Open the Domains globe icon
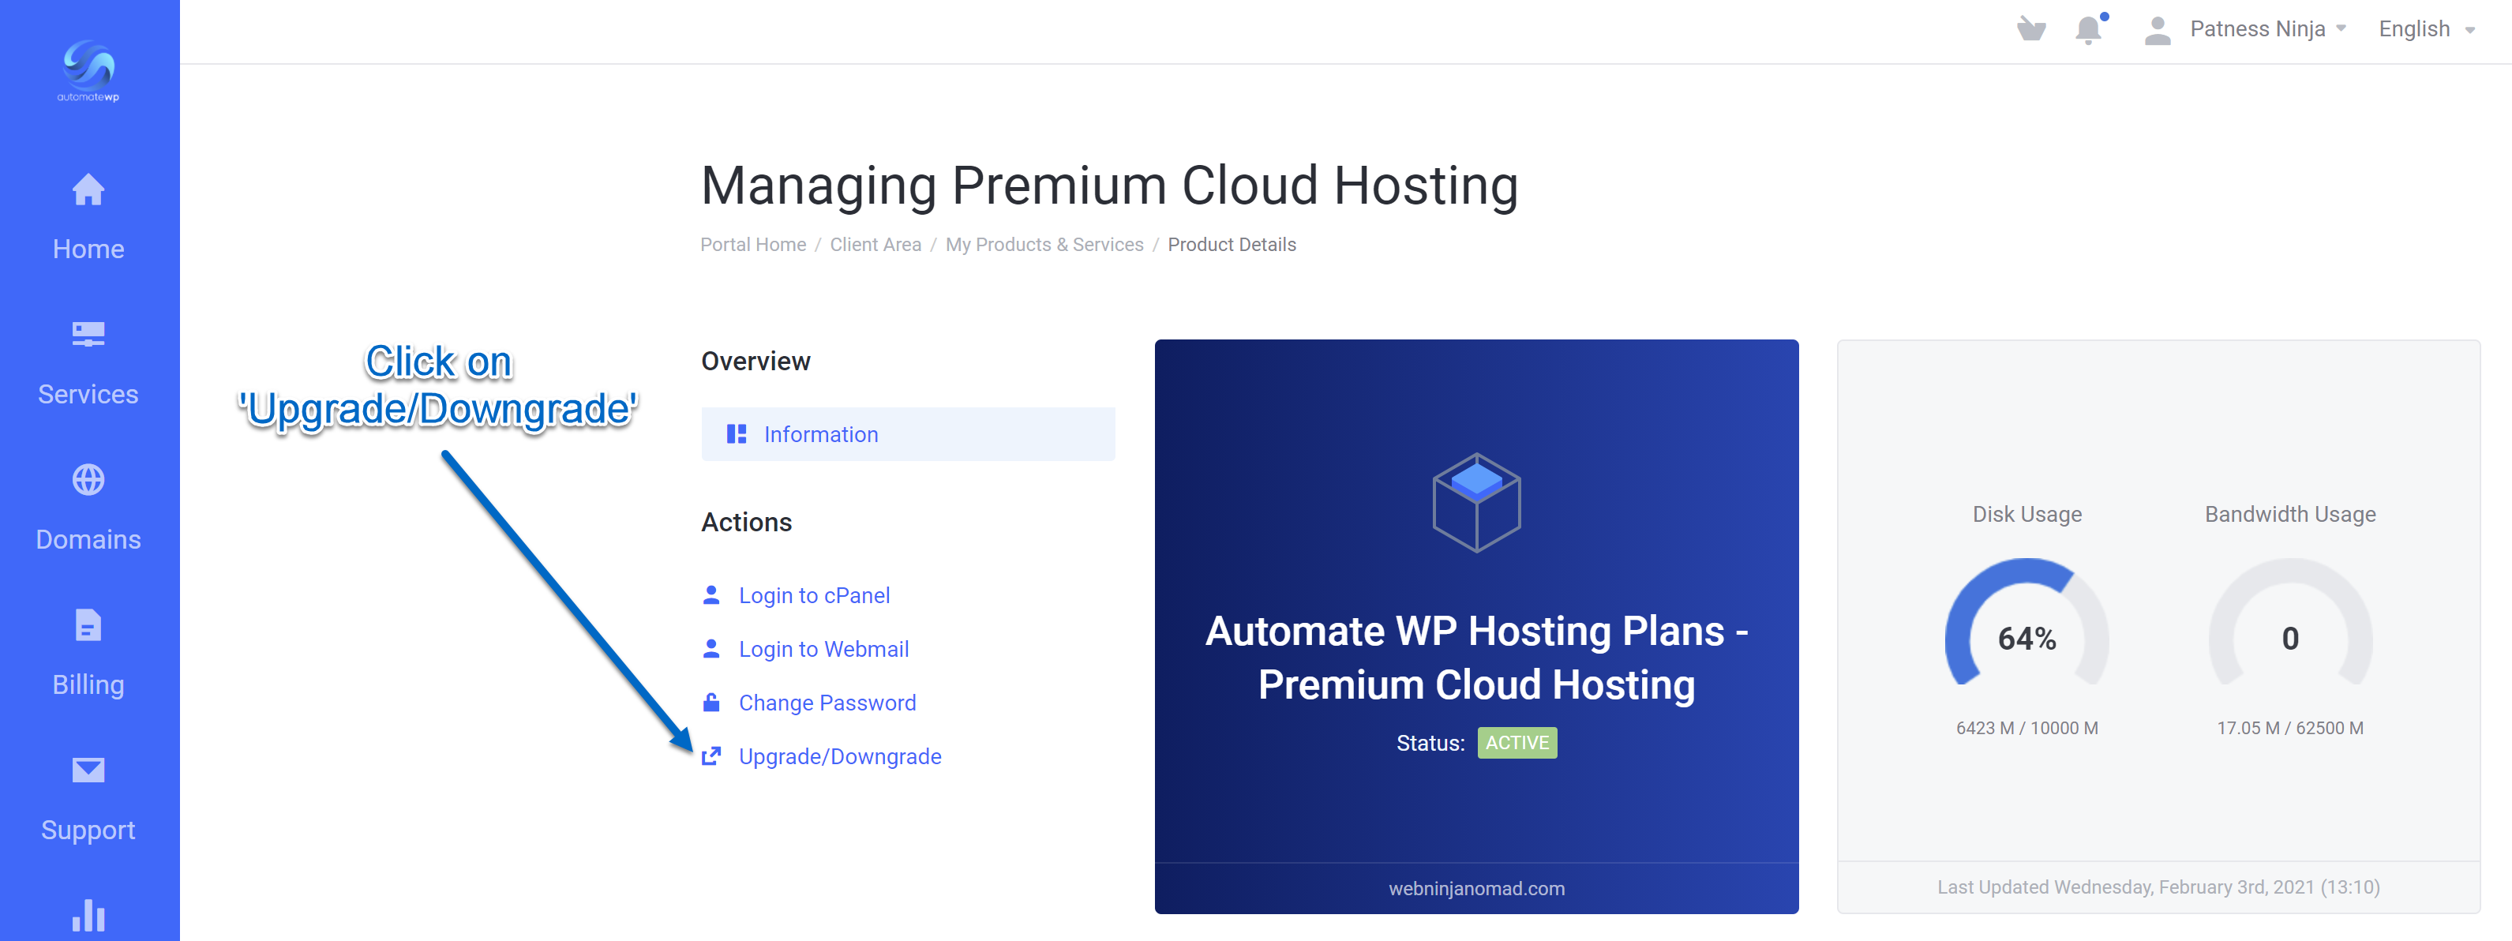The image size is (2512, 941). coord(88,480)
